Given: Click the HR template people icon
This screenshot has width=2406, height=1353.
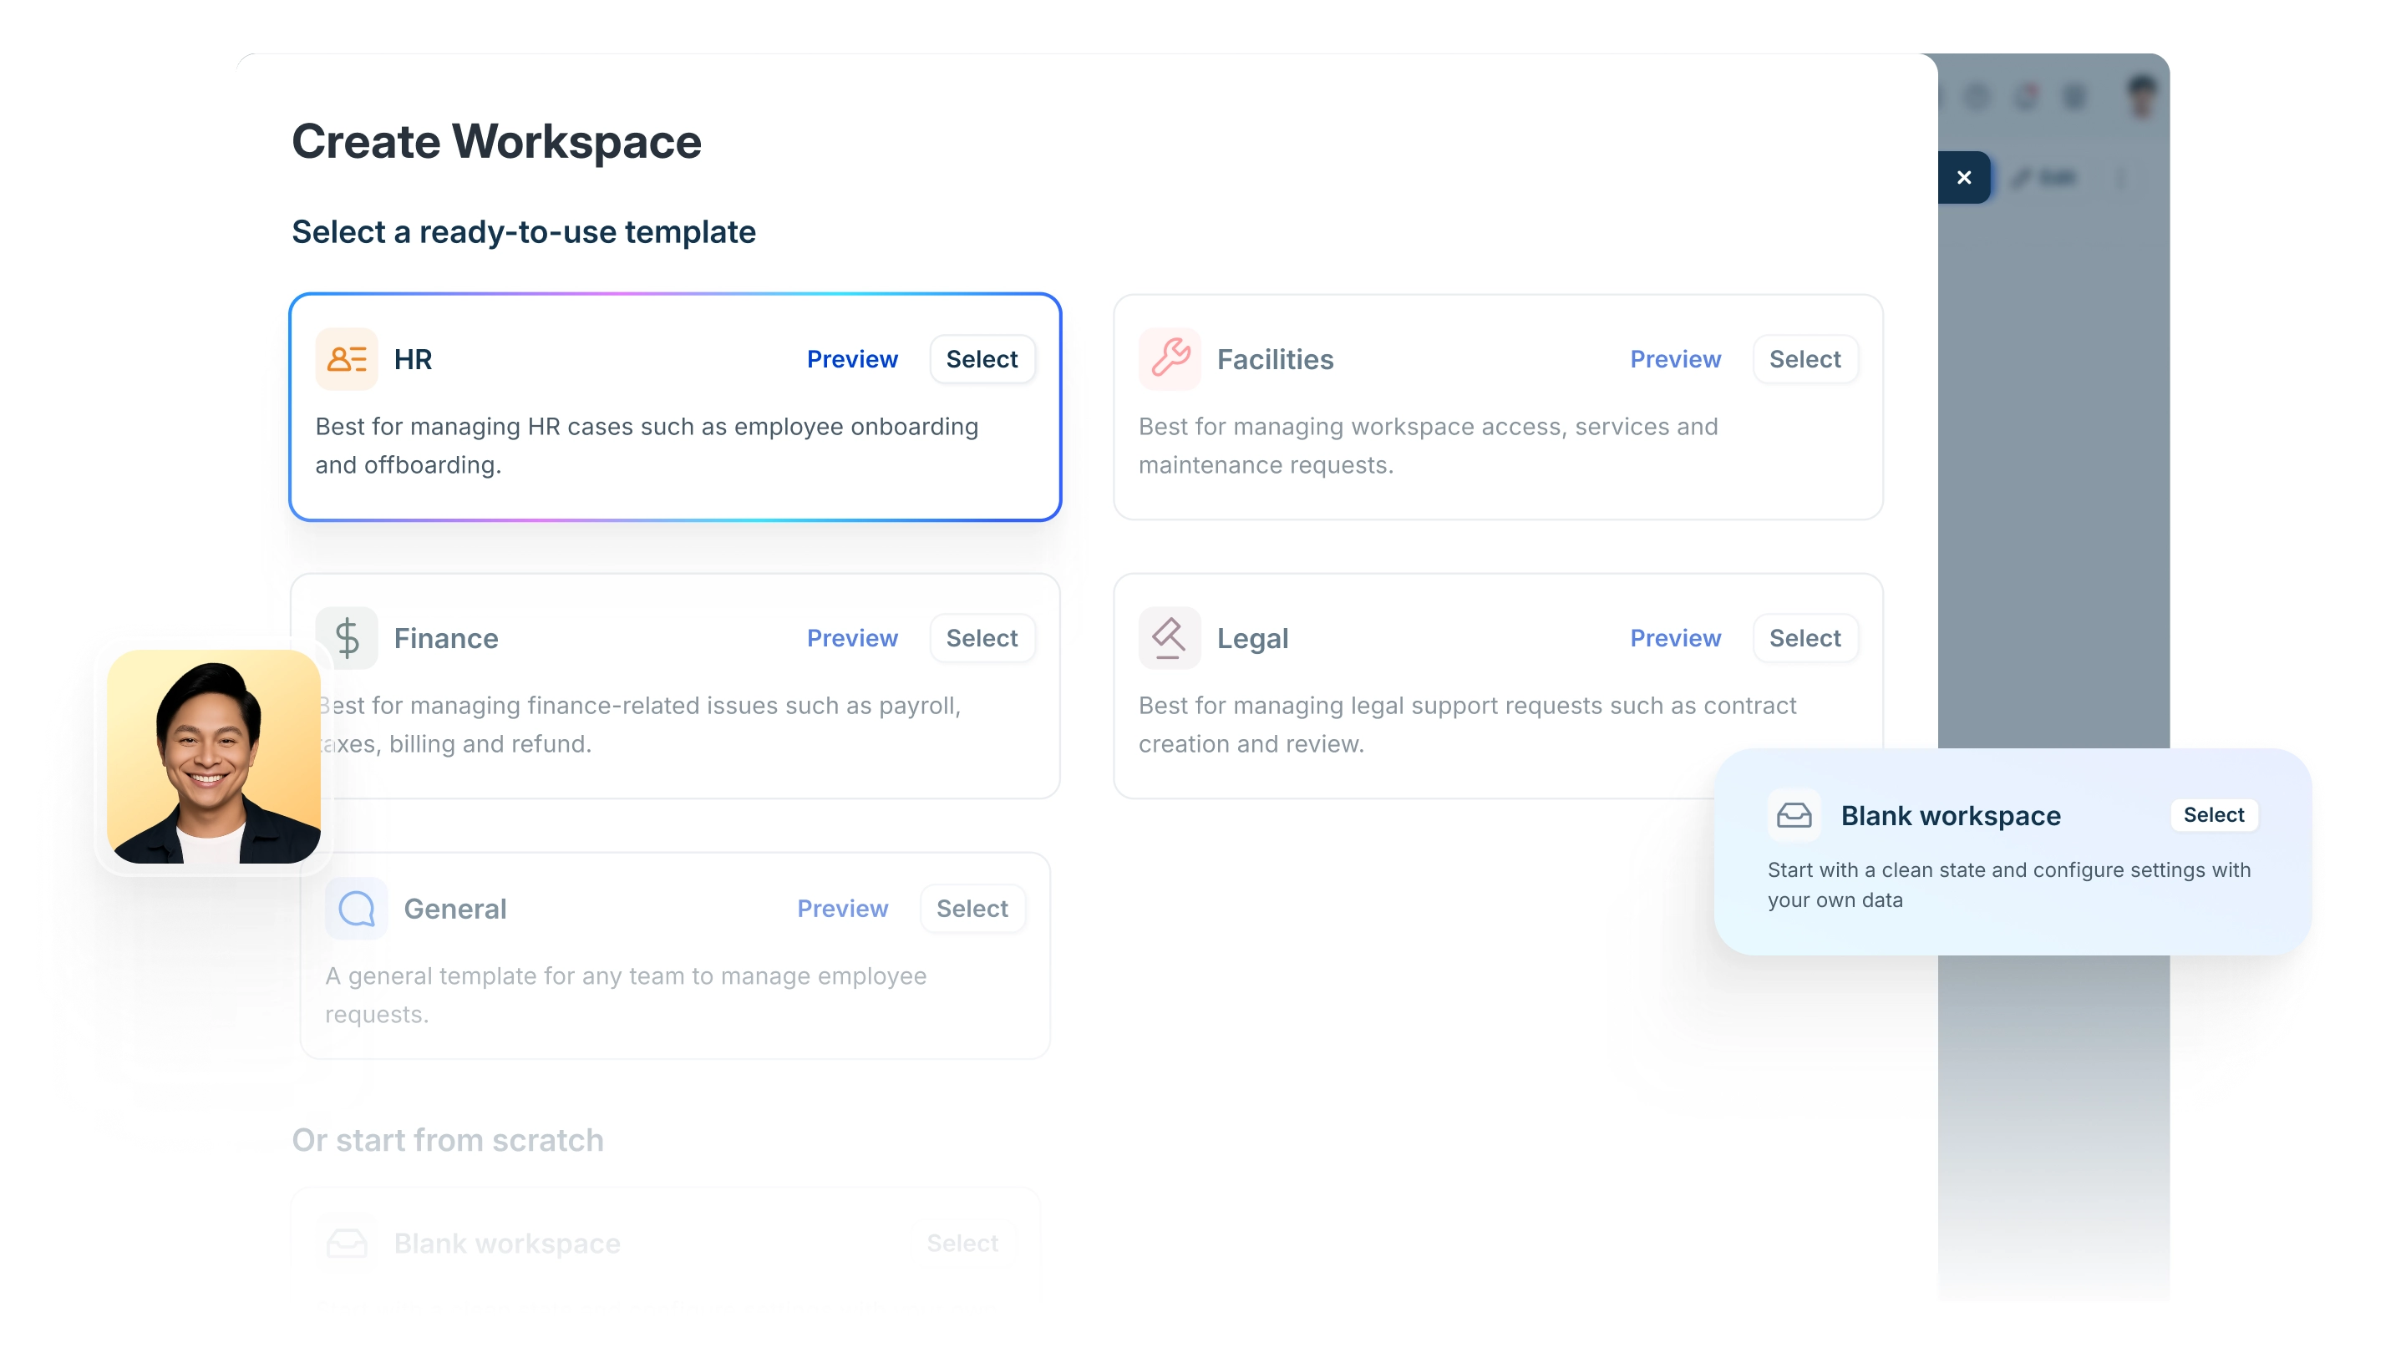Looking at the screenshot, I should click(347, 358).
